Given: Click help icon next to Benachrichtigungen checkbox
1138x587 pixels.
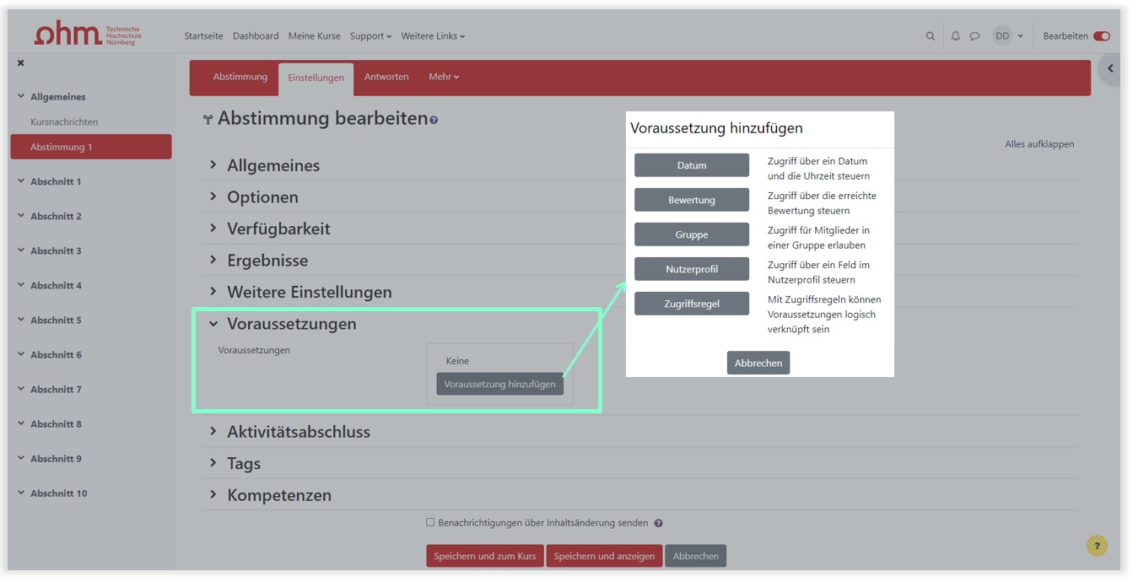Looking at the screenshot, I should point(658,523).
